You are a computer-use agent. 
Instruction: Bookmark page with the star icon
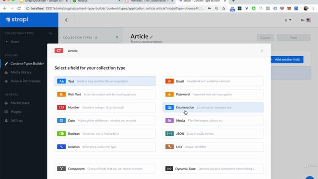click(x=224, y=8)
